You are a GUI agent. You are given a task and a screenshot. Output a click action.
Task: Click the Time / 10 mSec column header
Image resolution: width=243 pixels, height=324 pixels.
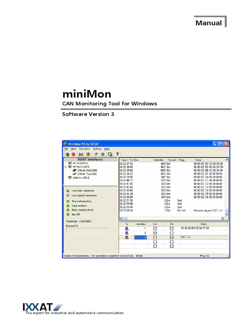click(x=136, y=160)
